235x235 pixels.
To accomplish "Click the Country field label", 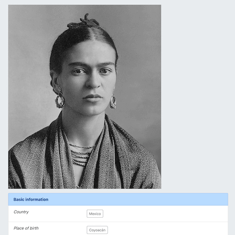I will [x=21, y=212].
